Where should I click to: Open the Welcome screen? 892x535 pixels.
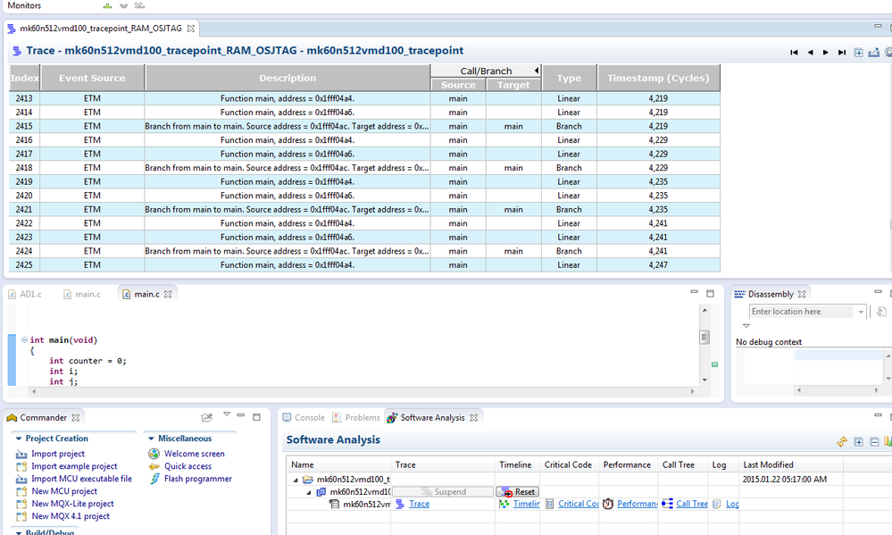click(x=194, y=454)
